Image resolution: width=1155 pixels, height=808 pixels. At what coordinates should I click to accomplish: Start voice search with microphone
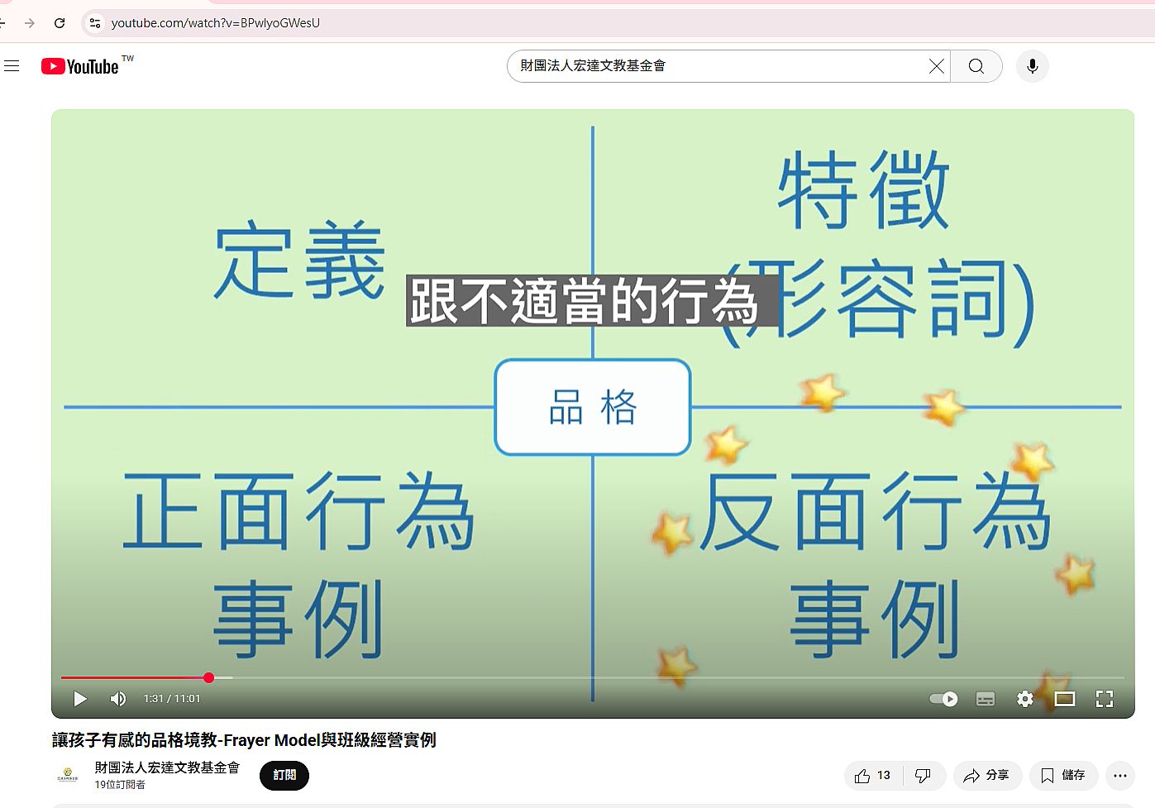1032,66
